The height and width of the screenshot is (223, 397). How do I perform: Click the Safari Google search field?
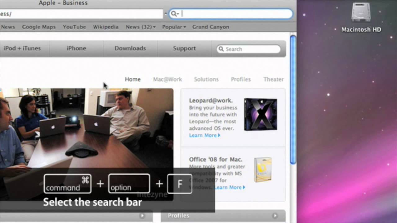coord(231,14)
